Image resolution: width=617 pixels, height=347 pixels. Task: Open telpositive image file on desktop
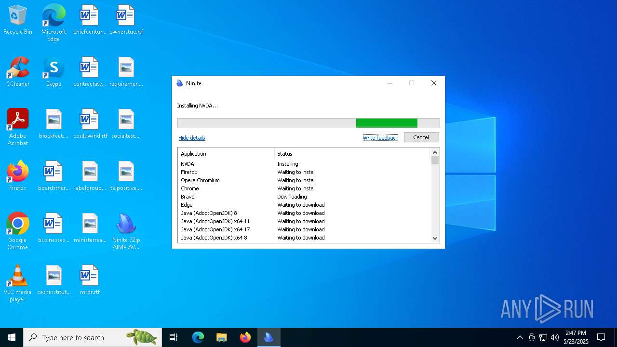click(x=126, y=176)
